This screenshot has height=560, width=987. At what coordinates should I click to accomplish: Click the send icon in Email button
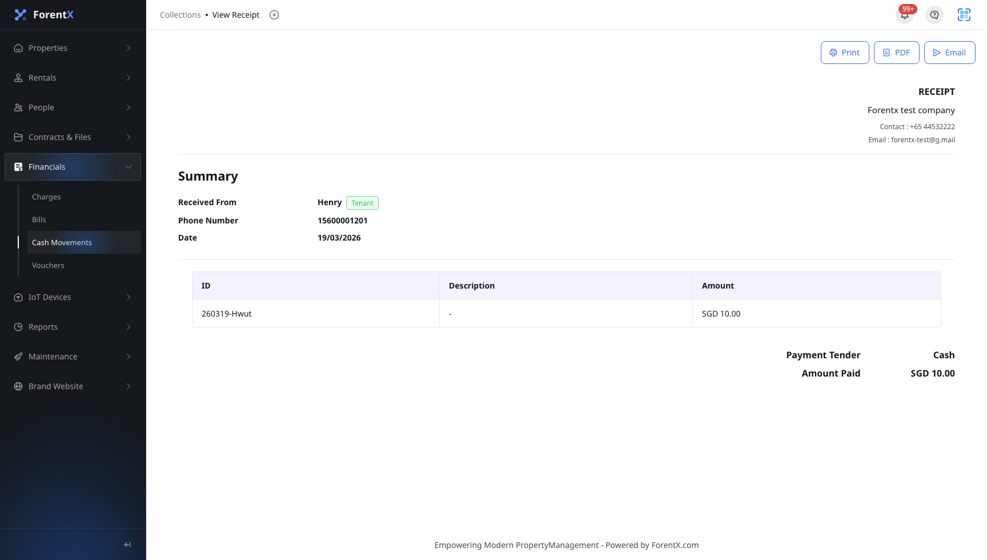[937, 53]
